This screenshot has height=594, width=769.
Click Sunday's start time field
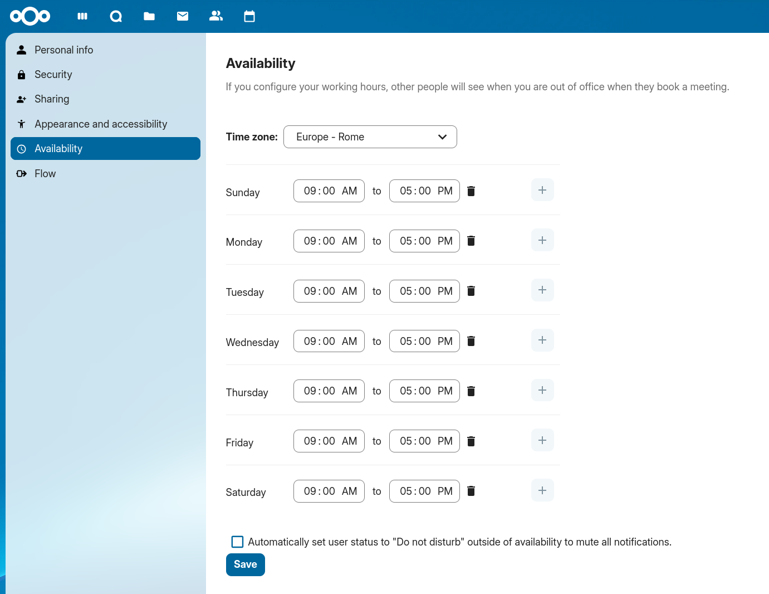[329, 191]
